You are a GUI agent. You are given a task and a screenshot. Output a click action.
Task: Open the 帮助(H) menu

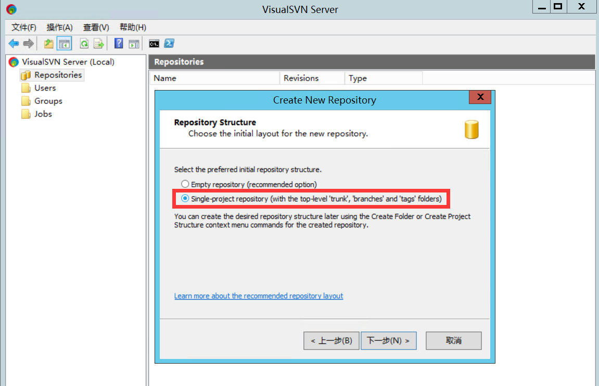pyautogui.click(x=133, y=28)
